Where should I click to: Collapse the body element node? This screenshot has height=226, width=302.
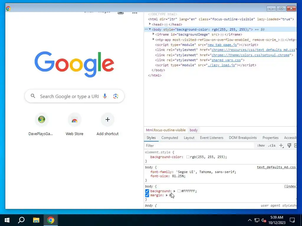pos(150,29)
